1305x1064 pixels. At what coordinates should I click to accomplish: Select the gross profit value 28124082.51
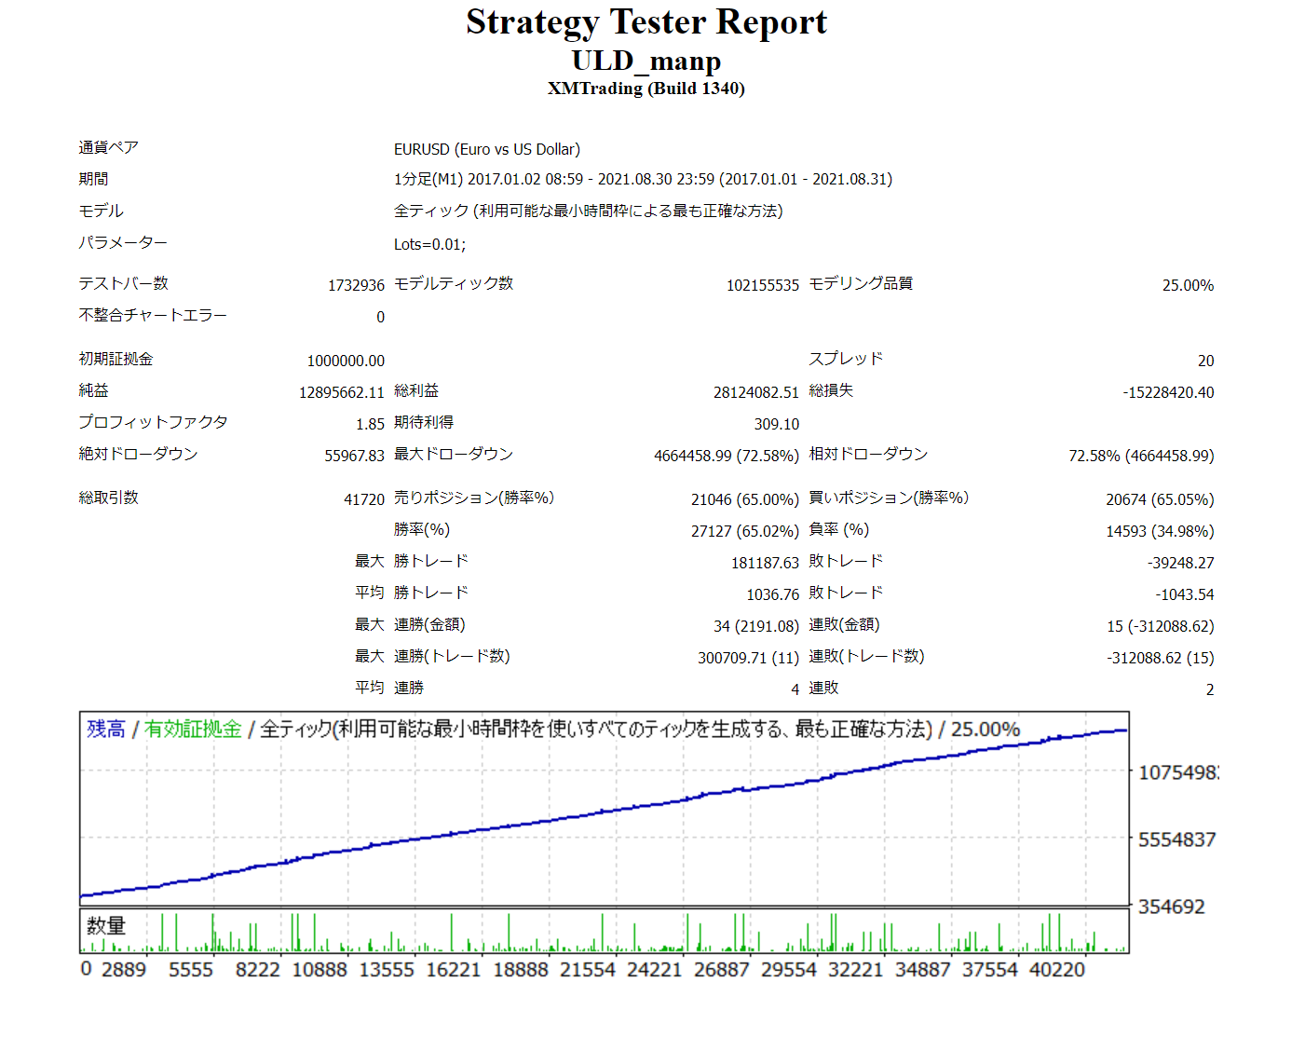point(755,392)
